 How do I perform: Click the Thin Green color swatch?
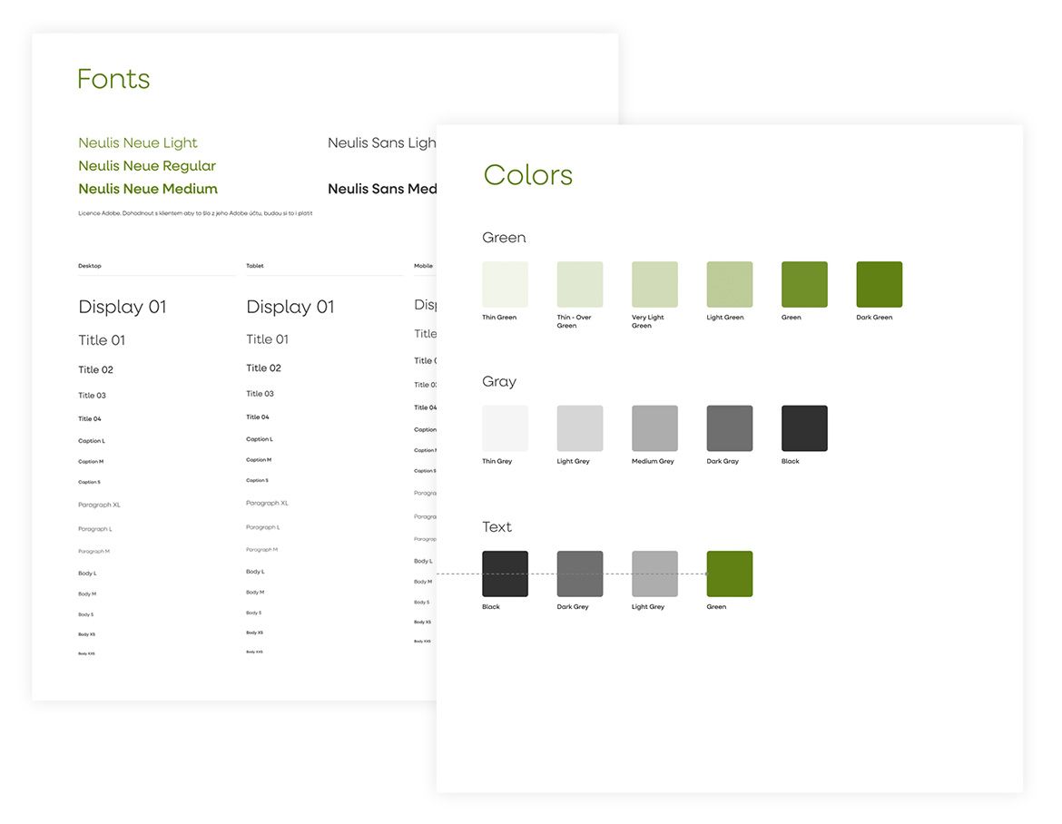click(505, 284)
